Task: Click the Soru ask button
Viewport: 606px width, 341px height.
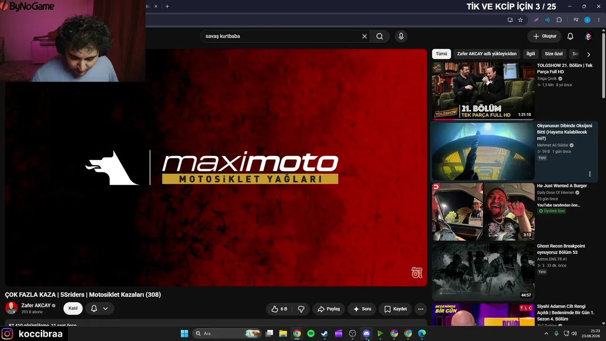Action: click(362, 309)
